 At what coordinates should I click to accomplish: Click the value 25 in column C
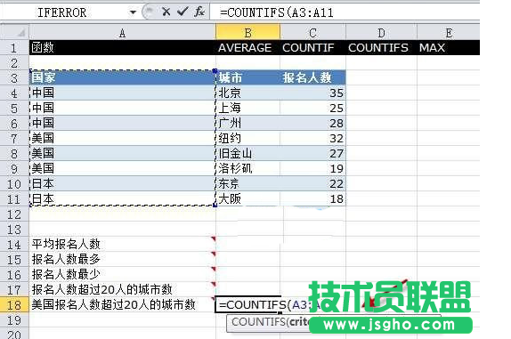(x=312, y=108)
